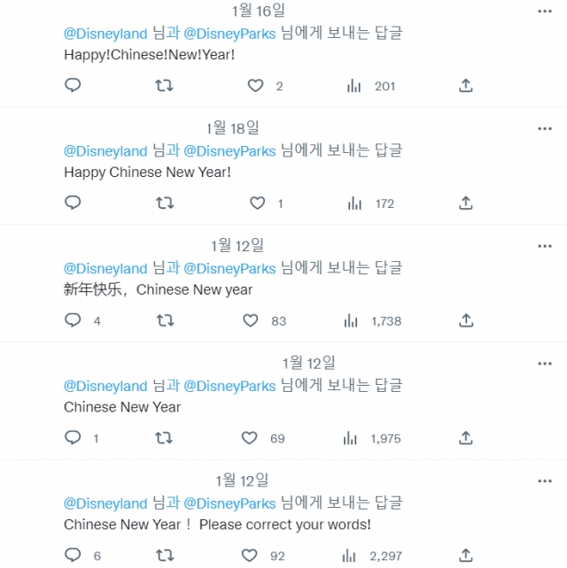Open tweet text '新年快乐, Chinese New year'
This screenshot has width=567, height=568.
(x=159, y=289)
